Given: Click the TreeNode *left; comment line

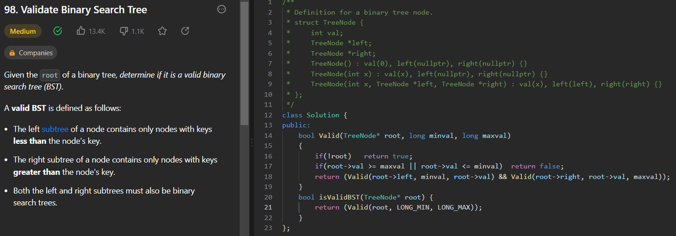Looking at the screenshot, I should (x=341, y=43).
